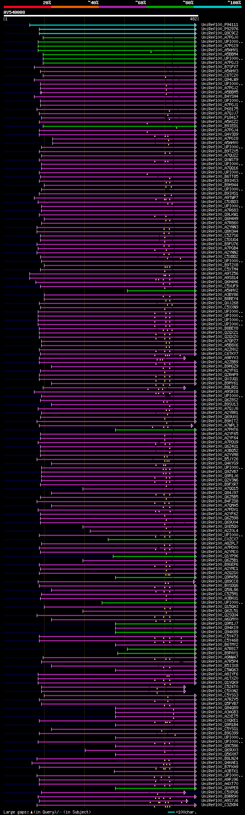Open hit UniRef100_P94111

[x=220, y=25]
